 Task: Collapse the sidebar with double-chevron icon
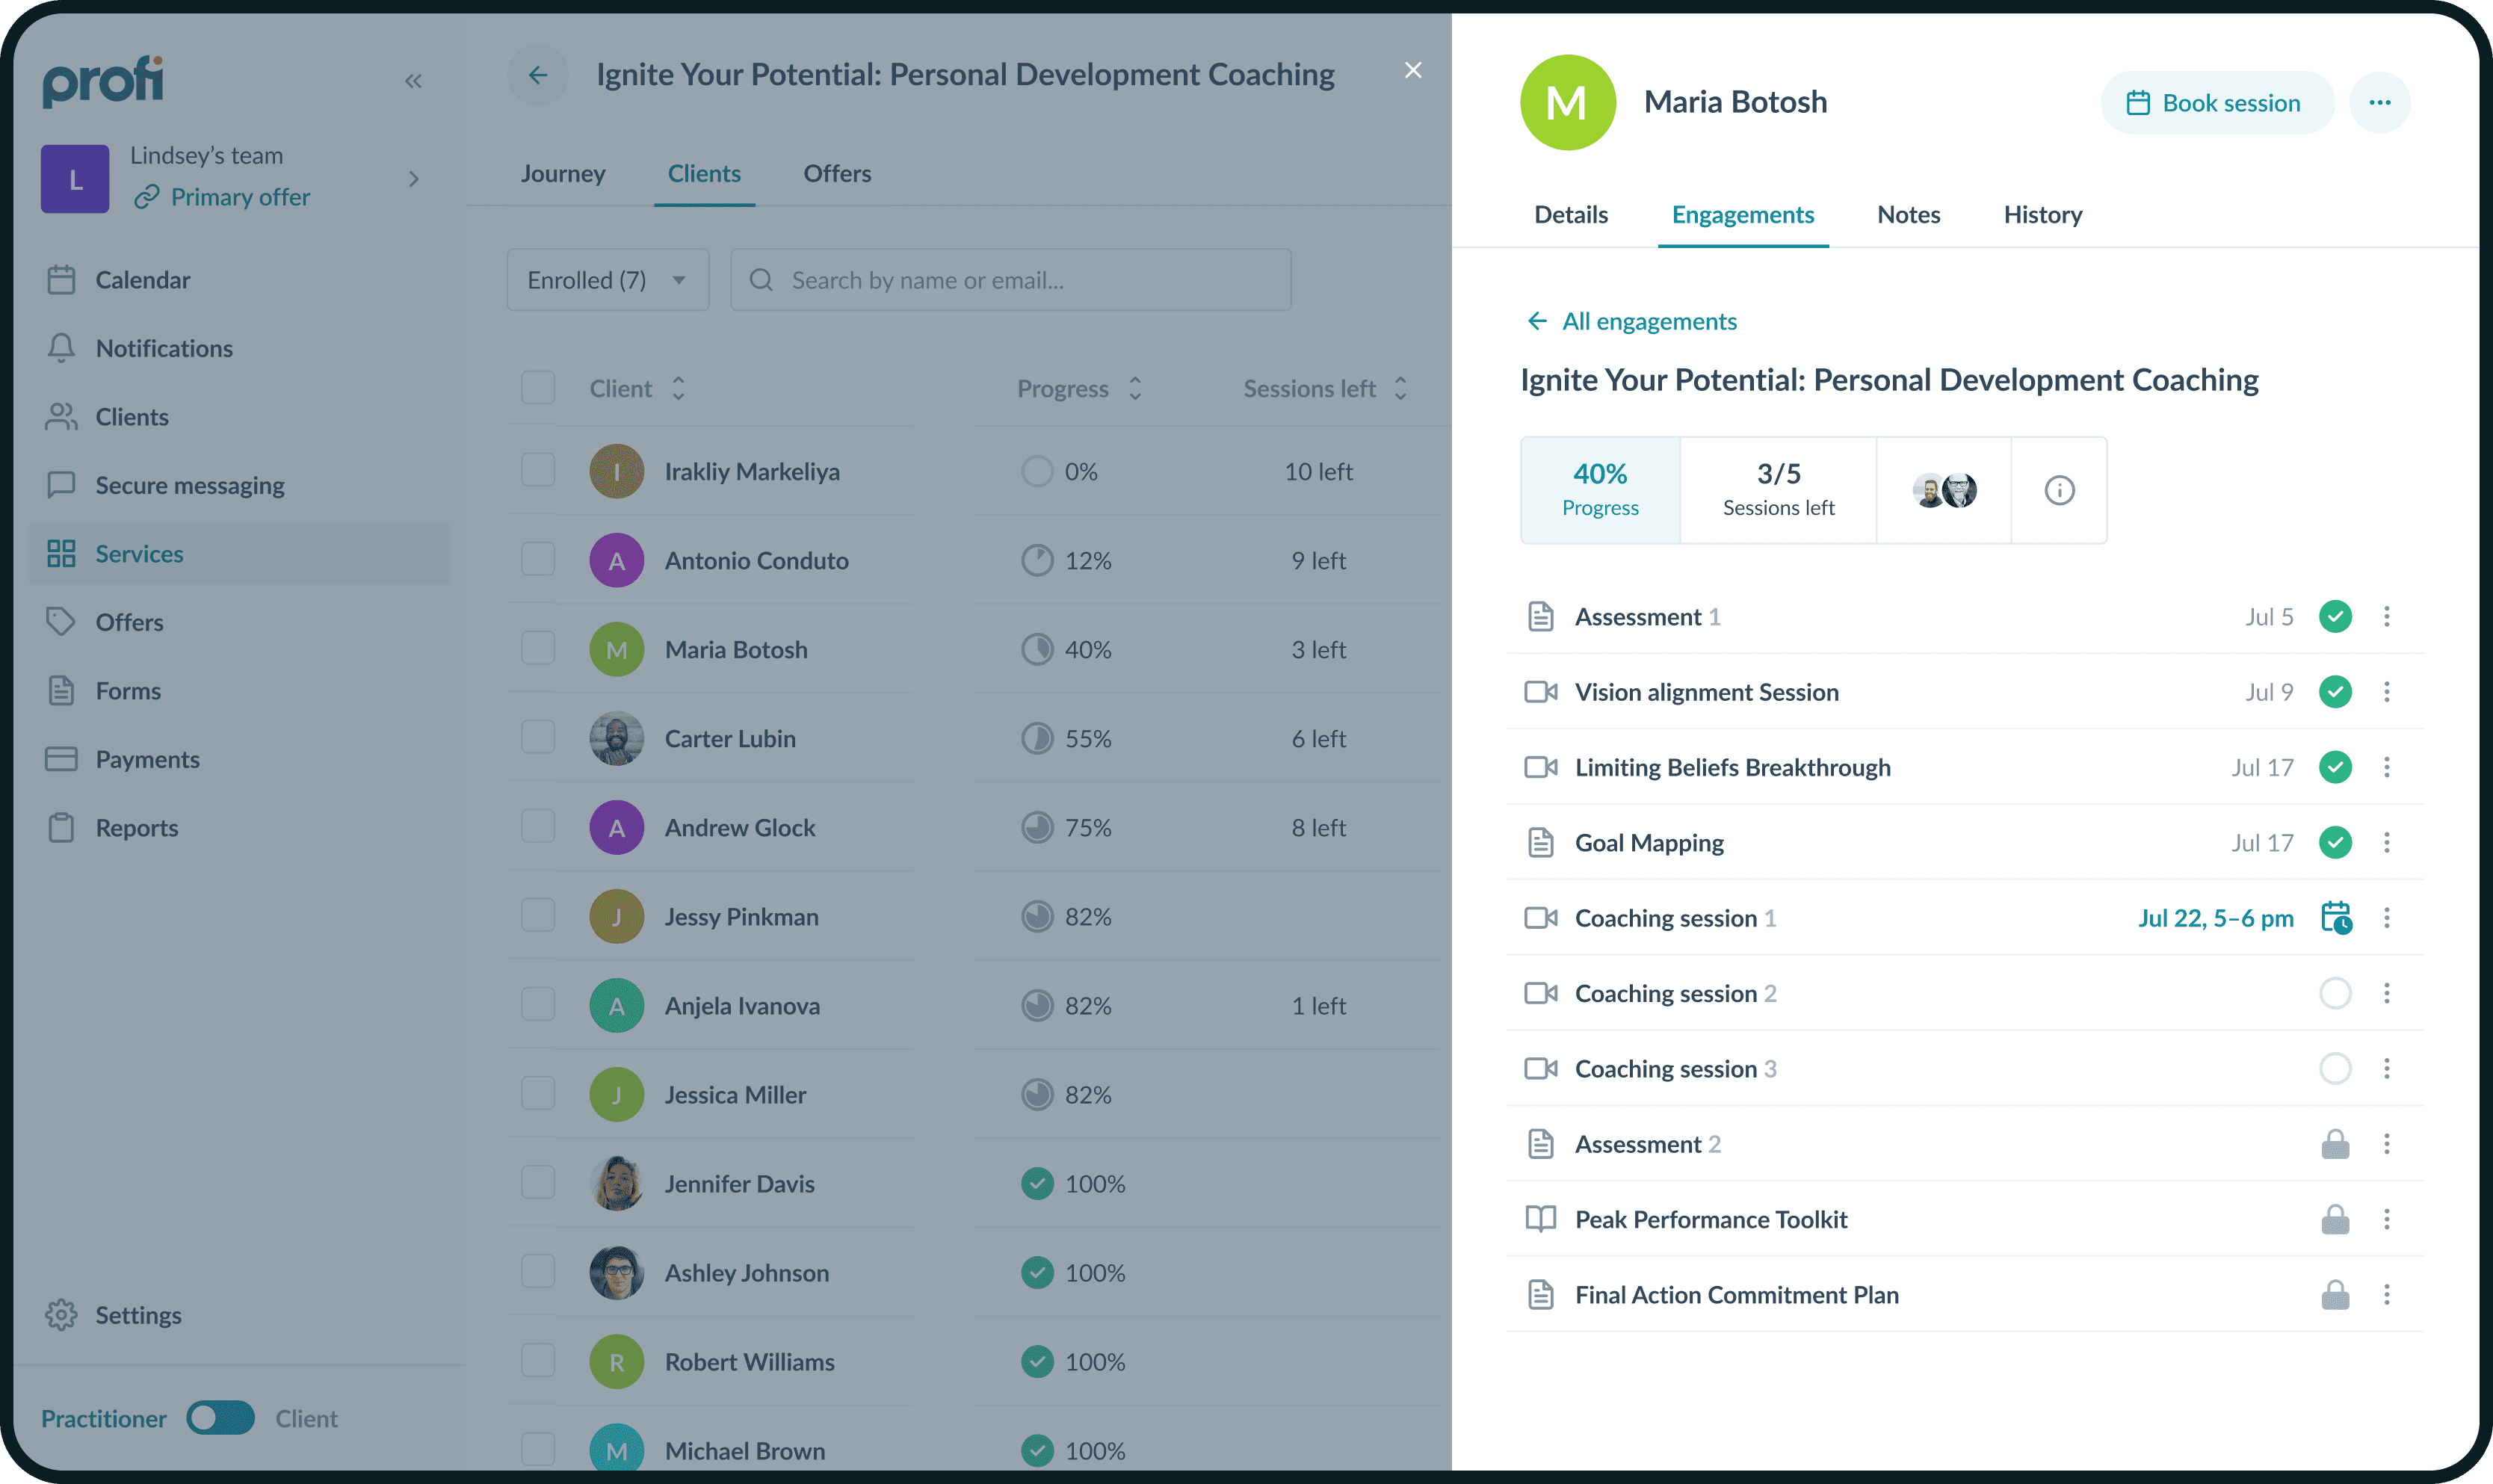413,81
